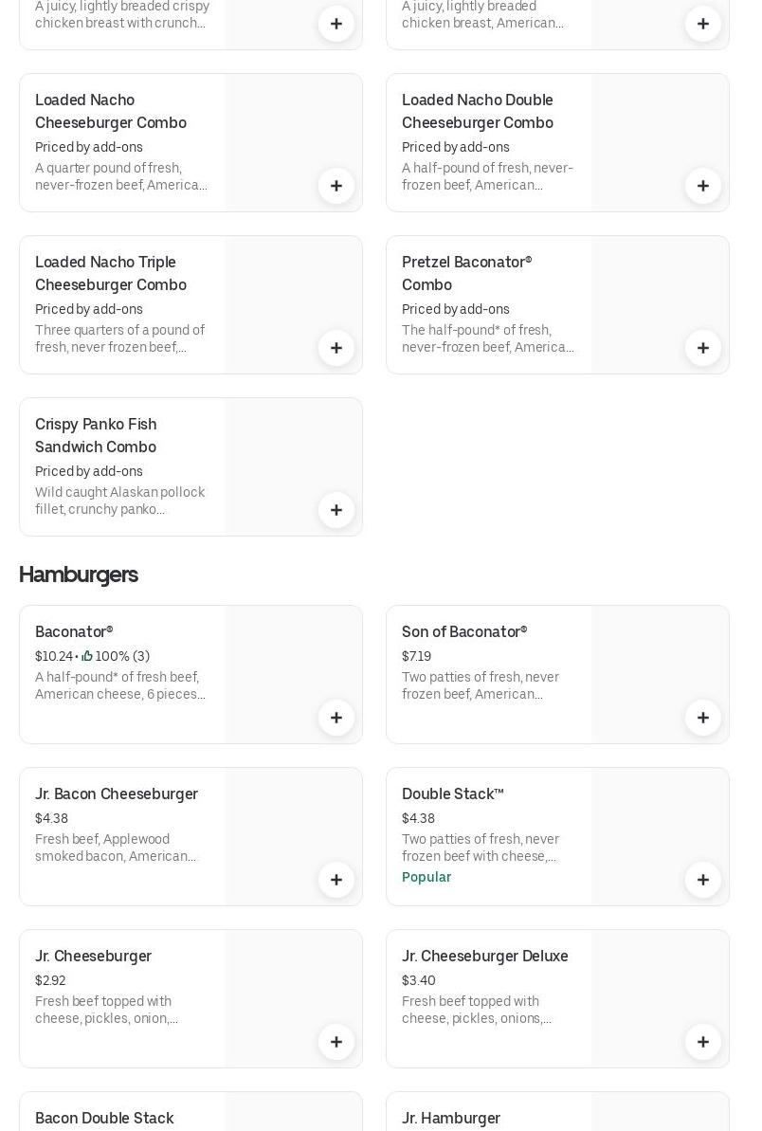762x1131 pixels.
Task: Open the Baconator item title
Action: [74, 632]
